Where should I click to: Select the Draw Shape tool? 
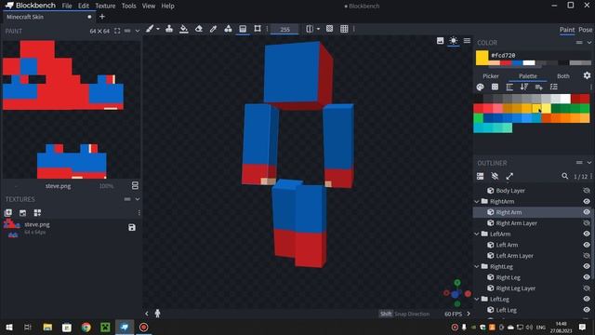[228, 29]
